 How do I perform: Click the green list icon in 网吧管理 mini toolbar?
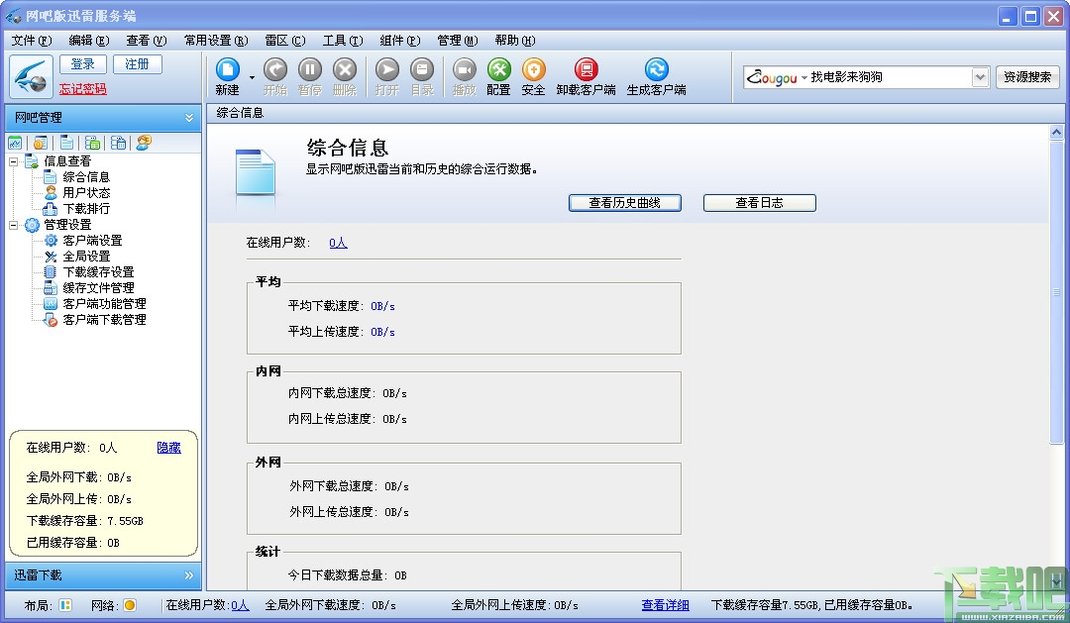[x=93, y=143]
